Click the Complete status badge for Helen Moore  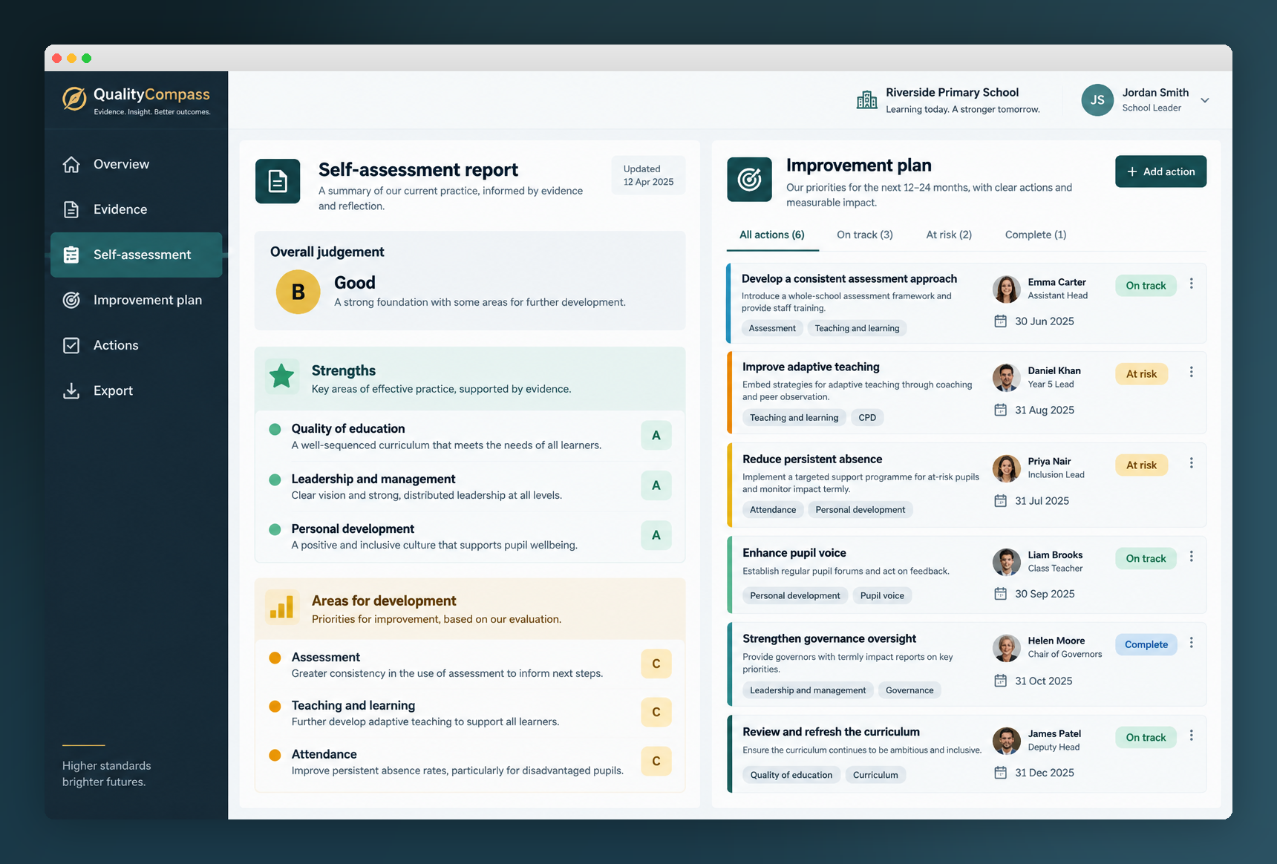[x=1146, y=644]
